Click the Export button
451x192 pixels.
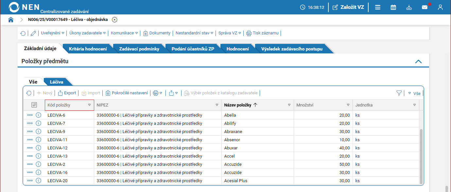[67, 93]
